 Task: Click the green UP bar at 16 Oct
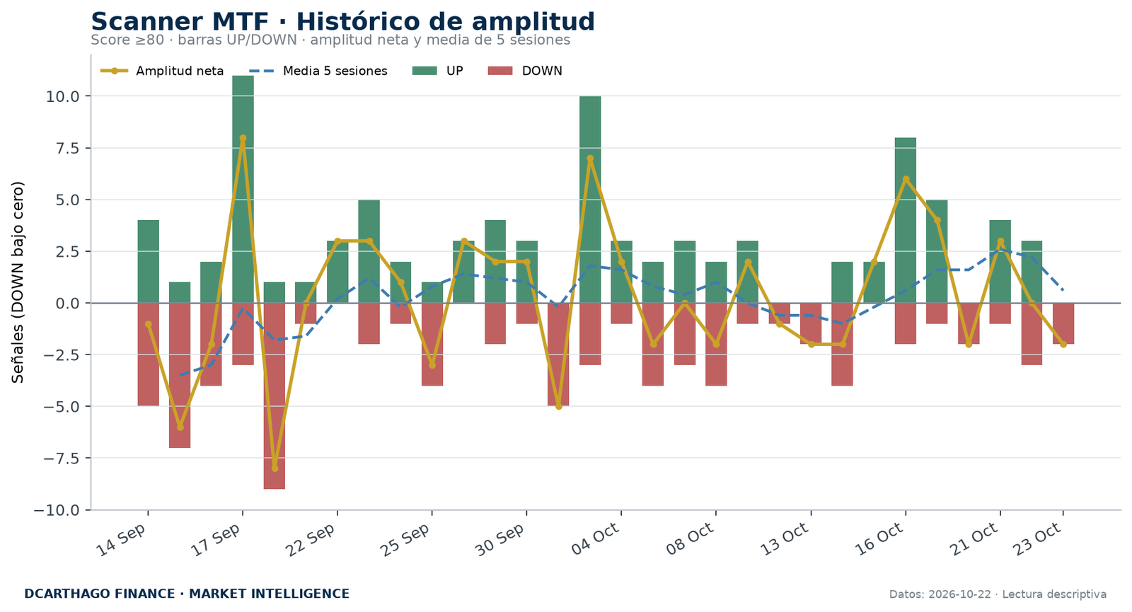click(x=906, y=220)
